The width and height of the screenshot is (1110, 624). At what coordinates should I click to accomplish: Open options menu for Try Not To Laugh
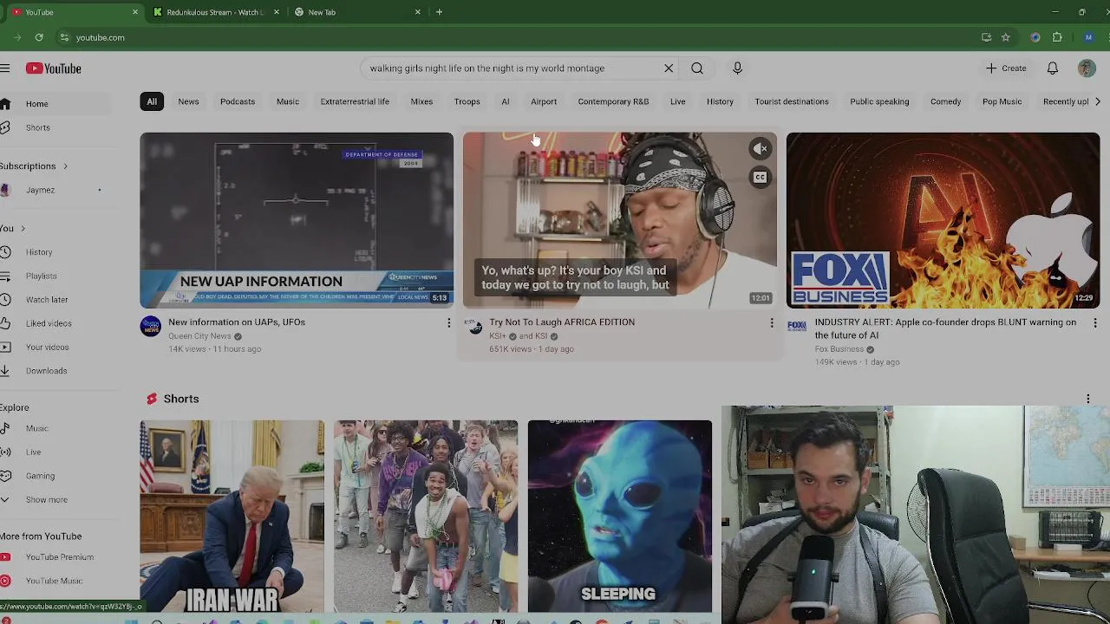pyautogui.click(x=772, y=323)
